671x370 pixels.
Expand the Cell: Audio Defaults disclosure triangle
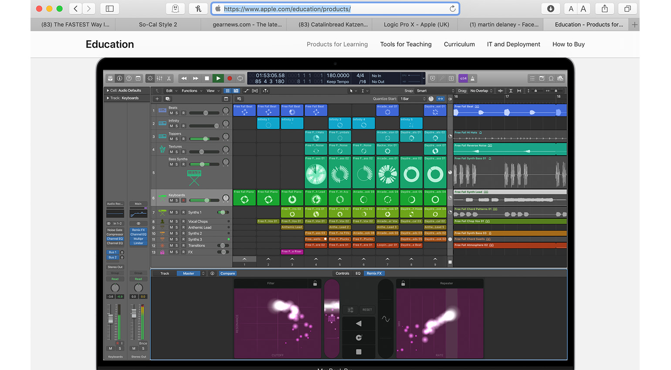tap(108, 91)
